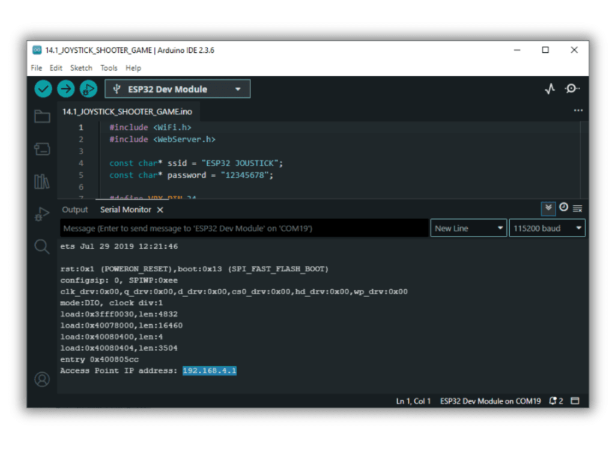Open the ESP32 Dev Module board selector
Screen dimensions: 615x449
pyautogui.click(x=177, y=89)
